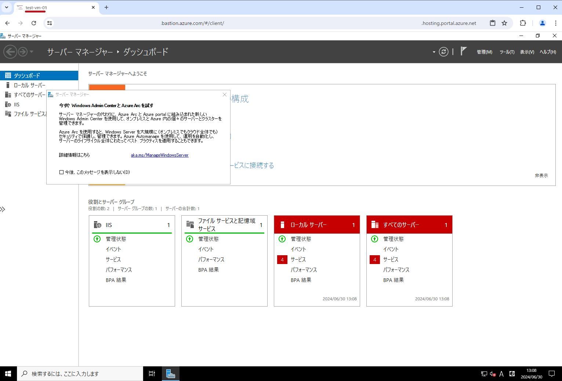Click the file services tile icon
562x381 pixels.
[190, 224]
